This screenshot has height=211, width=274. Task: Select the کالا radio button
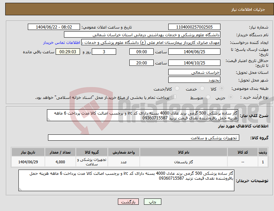pos(221,88)
